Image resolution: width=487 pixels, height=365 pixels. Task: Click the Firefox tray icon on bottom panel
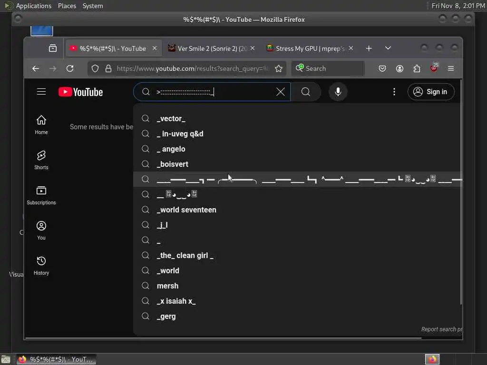tap(432, 359)
